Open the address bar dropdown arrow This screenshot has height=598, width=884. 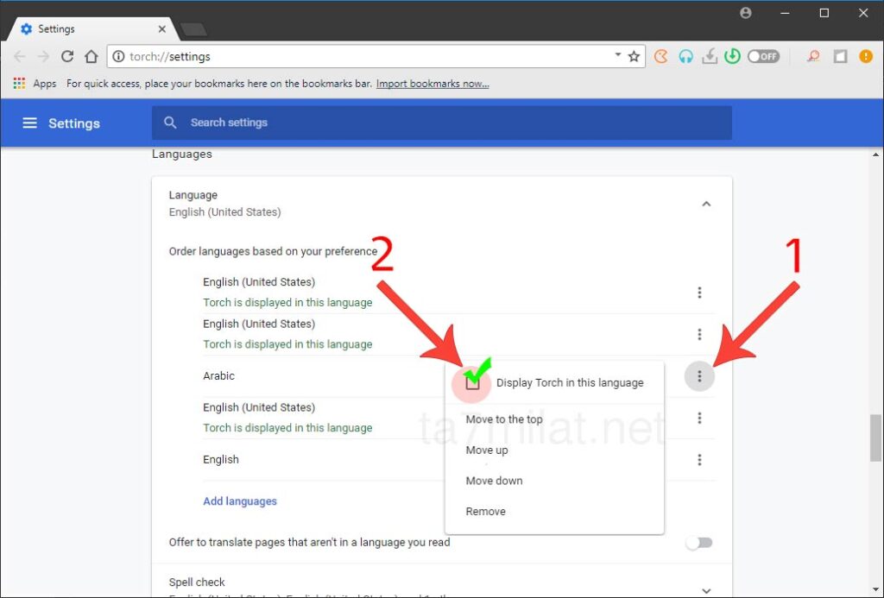[618, 54]
